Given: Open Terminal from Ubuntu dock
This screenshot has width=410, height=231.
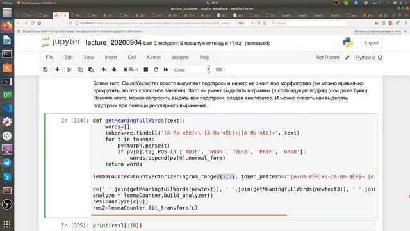Looking at the screenshot, I should (x=7, y=54).
